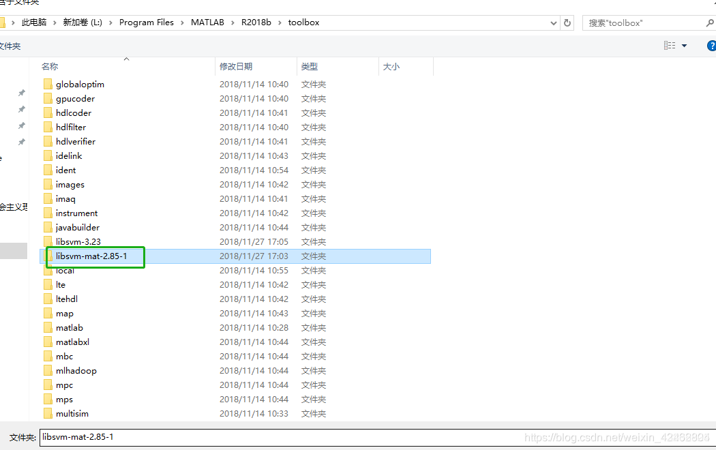Expand the chevron after 新加卷 (L:)

110,22
